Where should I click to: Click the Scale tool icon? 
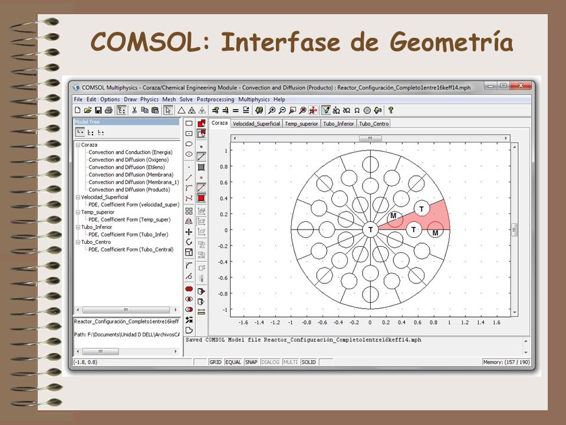tap(189, 252)
